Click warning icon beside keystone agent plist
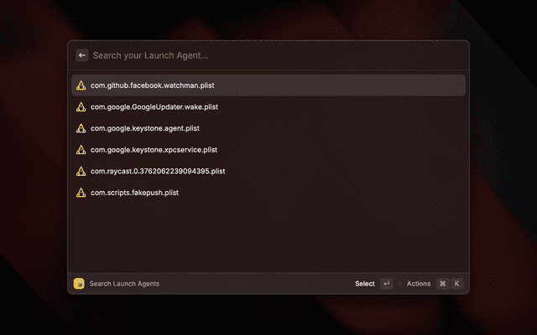This screenshot has height=335, width=537. tap(81, 128)
